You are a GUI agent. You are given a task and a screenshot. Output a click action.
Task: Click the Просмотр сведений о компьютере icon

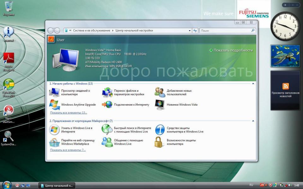54,92
